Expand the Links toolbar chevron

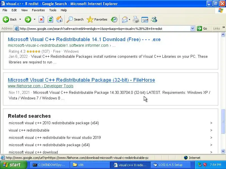pos(223,27)
